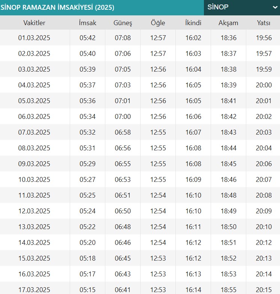Select the İmsak column header
280x294 pixels.
pyautogui.click(x=88, y=23)
